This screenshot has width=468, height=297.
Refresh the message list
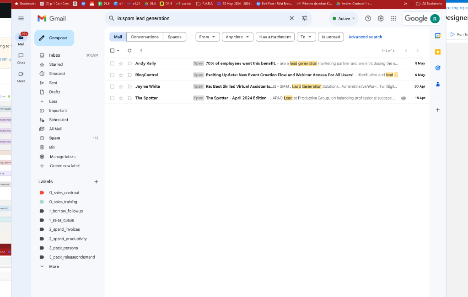point(129,51)
